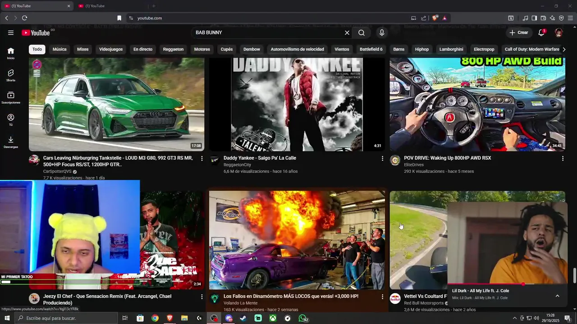Screen dimensions: 577x324
Task: Open more options for Cars Leaving Nürburgring video
Action: point(201,158)
